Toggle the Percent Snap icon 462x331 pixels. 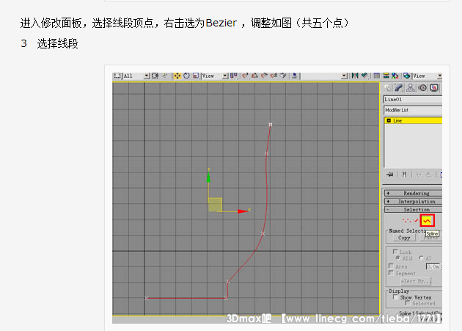(264, 76)
